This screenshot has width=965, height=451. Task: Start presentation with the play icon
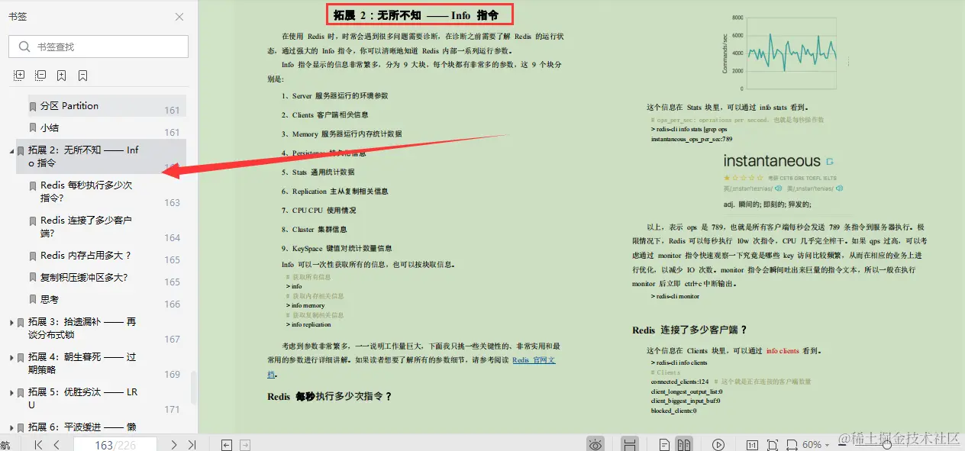(718, 443)
